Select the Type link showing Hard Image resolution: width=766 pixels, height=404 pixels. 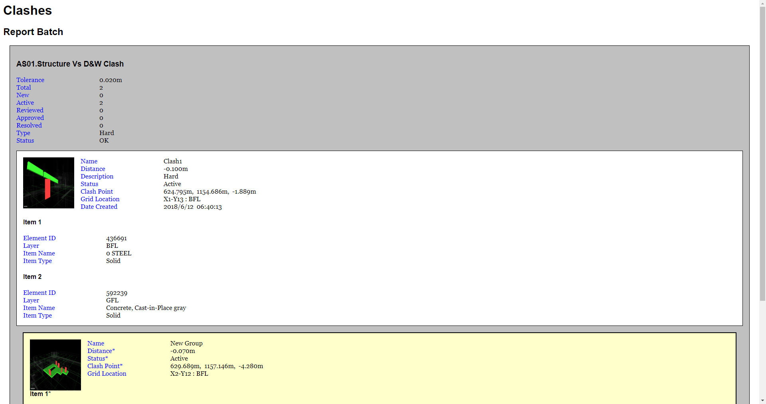pyautogui.click(x=23, y=133)
